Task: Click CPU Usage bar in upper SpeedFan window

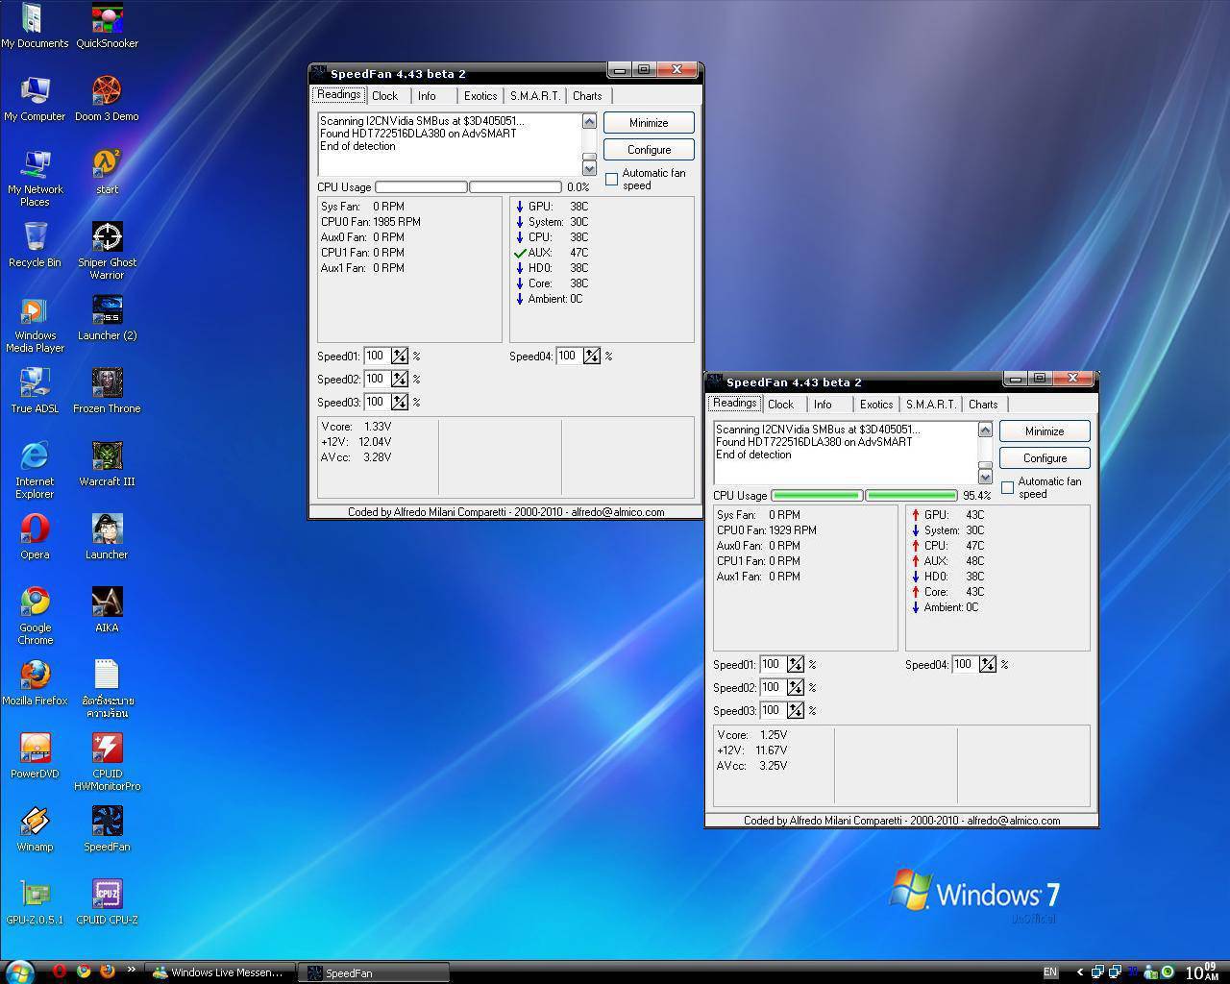Action: [x=468, y=187]
